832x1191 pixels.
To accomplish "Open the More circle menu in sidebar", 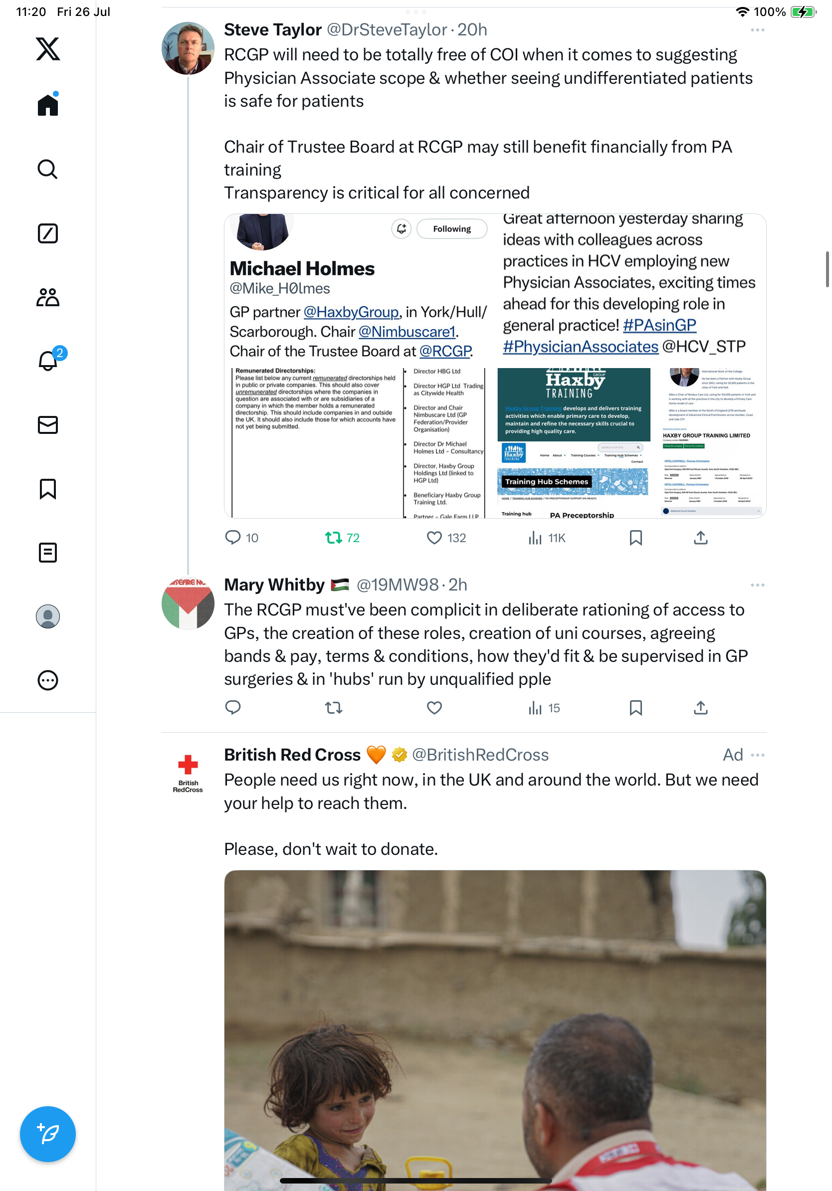I will 48,680.
